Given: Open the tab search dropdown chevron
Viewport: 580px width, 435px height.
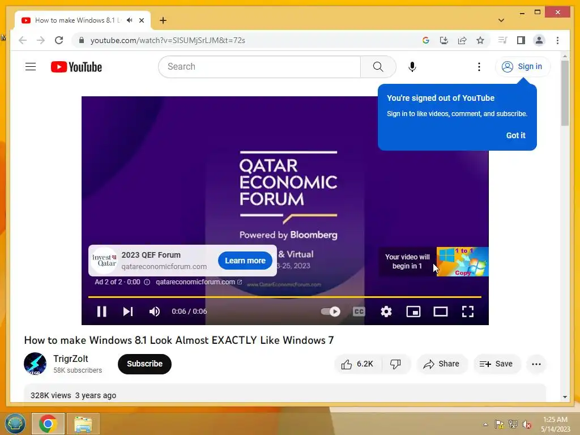Looking at the screenshot, I should coord(501,20).
